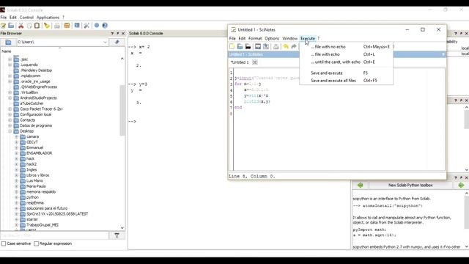Image resolution: width=469 pixels, height=264 pixels.
Task: Expand the python folder node
Action: [16, 197]
